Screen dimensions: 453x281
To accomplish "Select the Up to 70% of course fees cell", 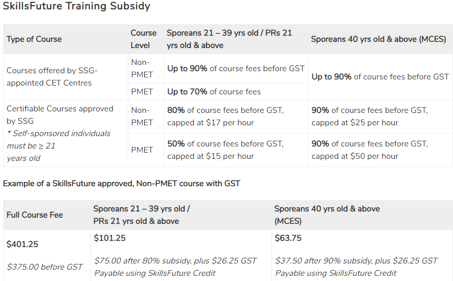I will coord(214,92).
